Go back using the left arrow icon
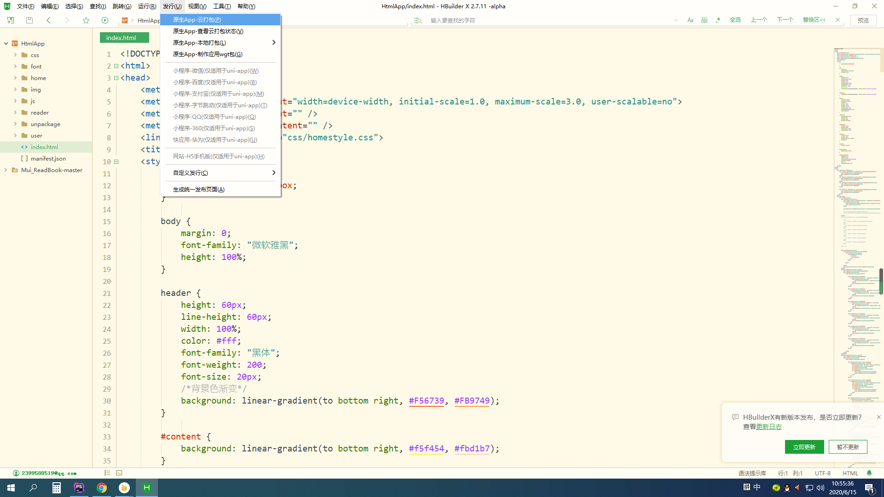 pos(48,20)
